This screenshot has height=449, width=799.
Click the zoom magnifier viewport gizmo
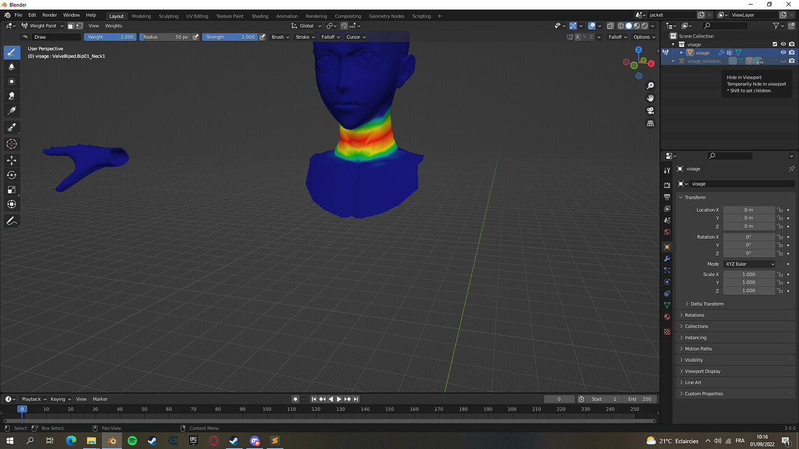[x=650, y=86]
